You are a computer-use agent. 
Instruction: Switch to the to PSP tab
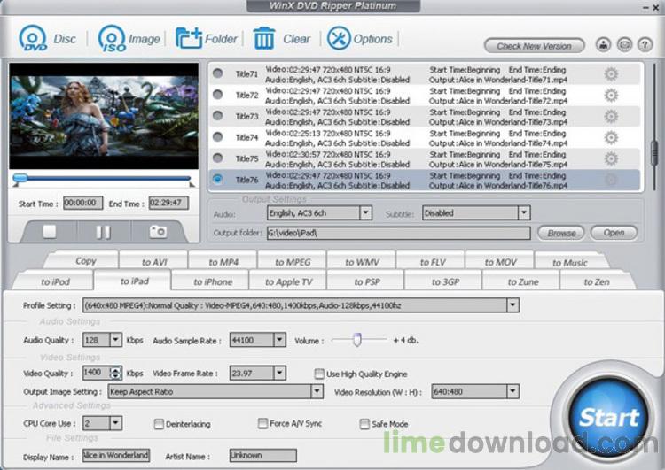(x=367, y=281)
